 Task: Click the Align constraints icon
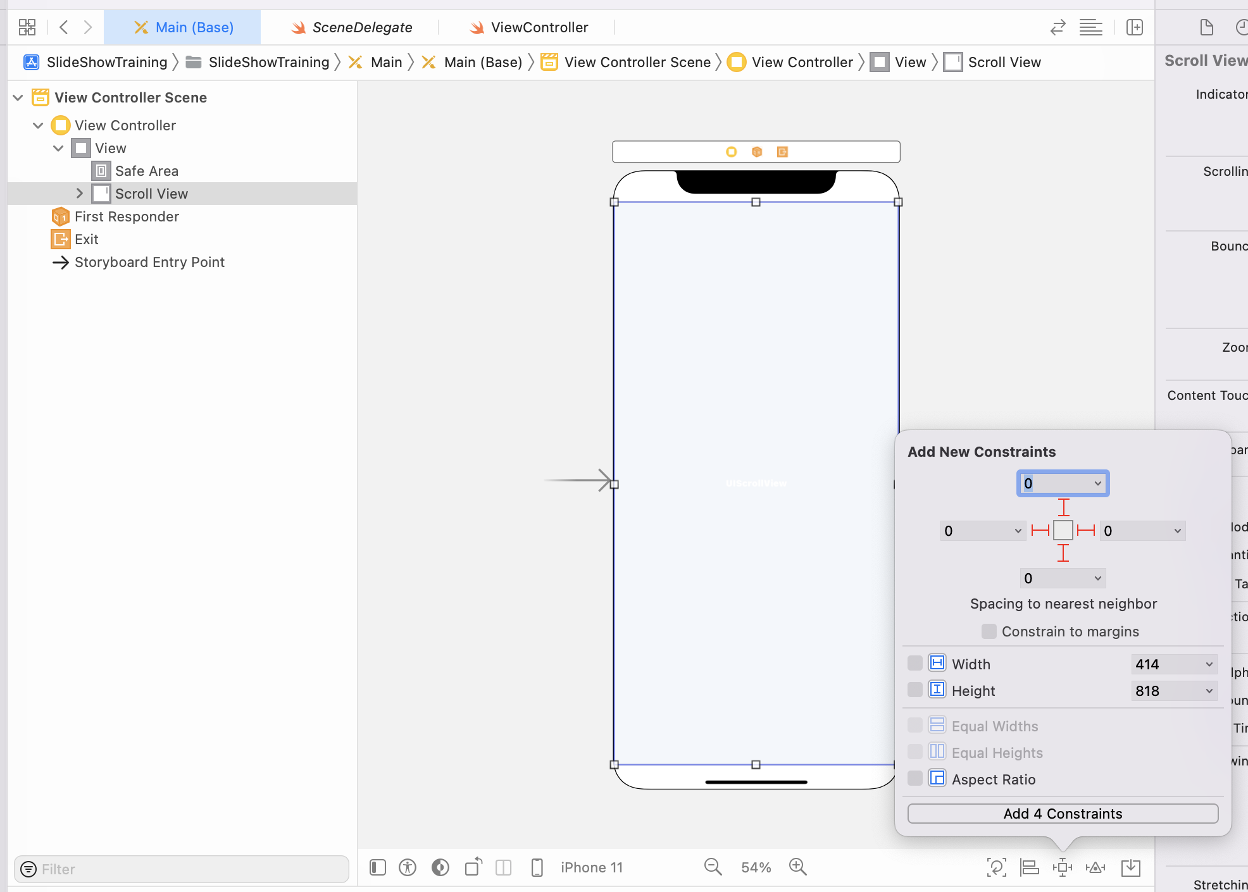click(1030, 867)
